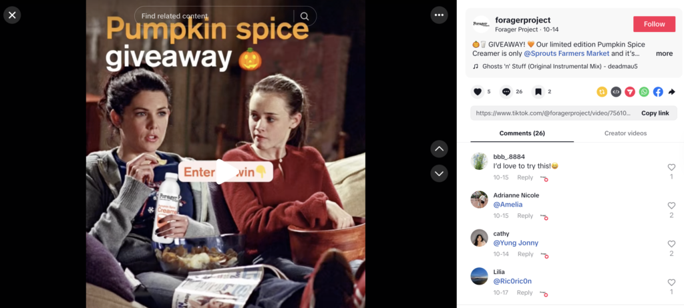Get embed code for video
Viewport: 684px width, 308px height.
click(616, 92)
